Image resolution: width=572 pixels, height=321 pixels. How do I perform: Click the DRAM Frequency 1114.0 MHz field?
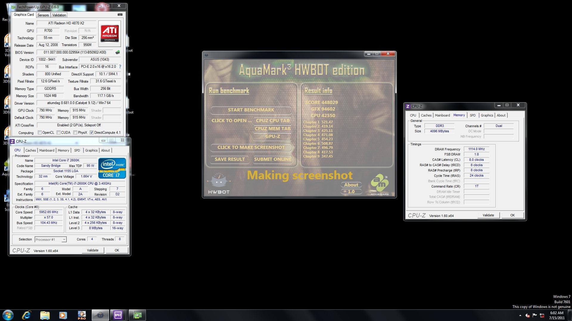pos(476,149)
